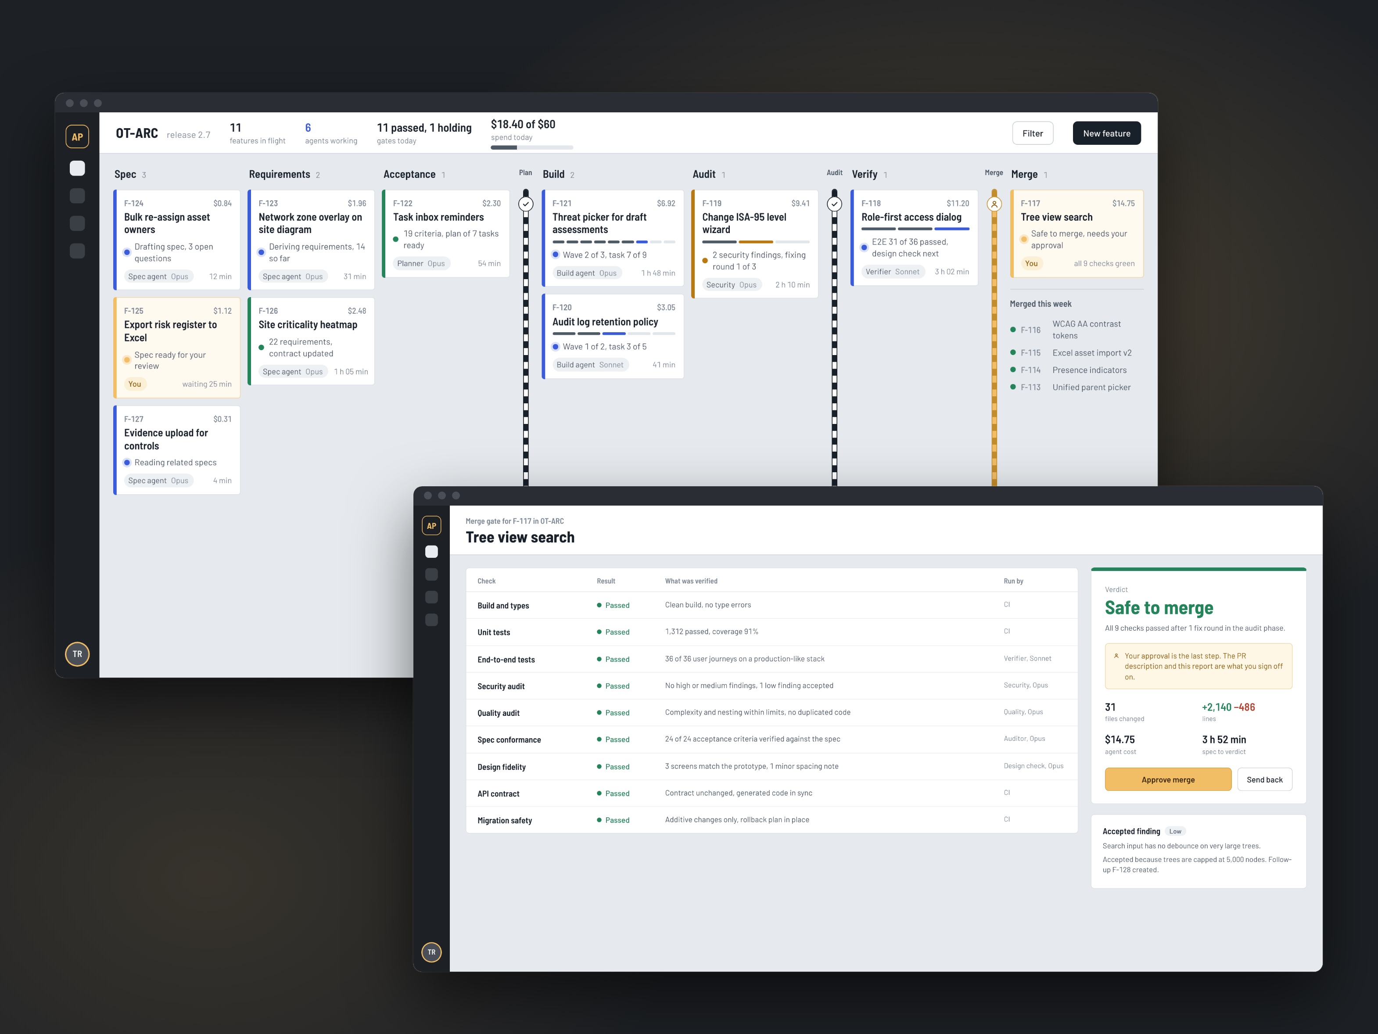Open the Filter button
Viewport: 1378px width, 1034px height.
(1032, 133)
